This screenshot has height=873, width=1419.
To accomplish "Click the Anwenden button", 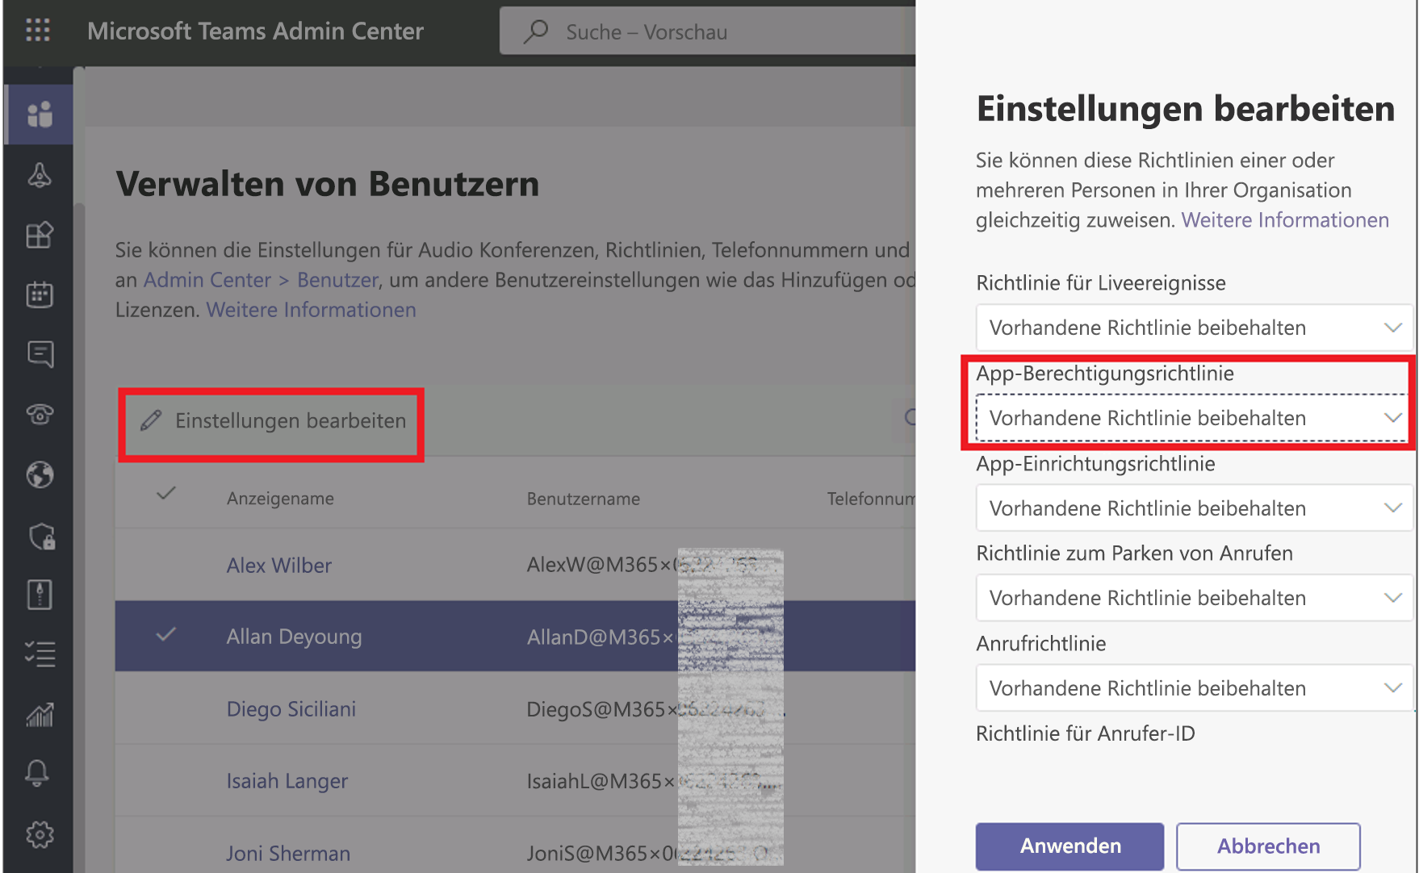I will (1069, 846).
